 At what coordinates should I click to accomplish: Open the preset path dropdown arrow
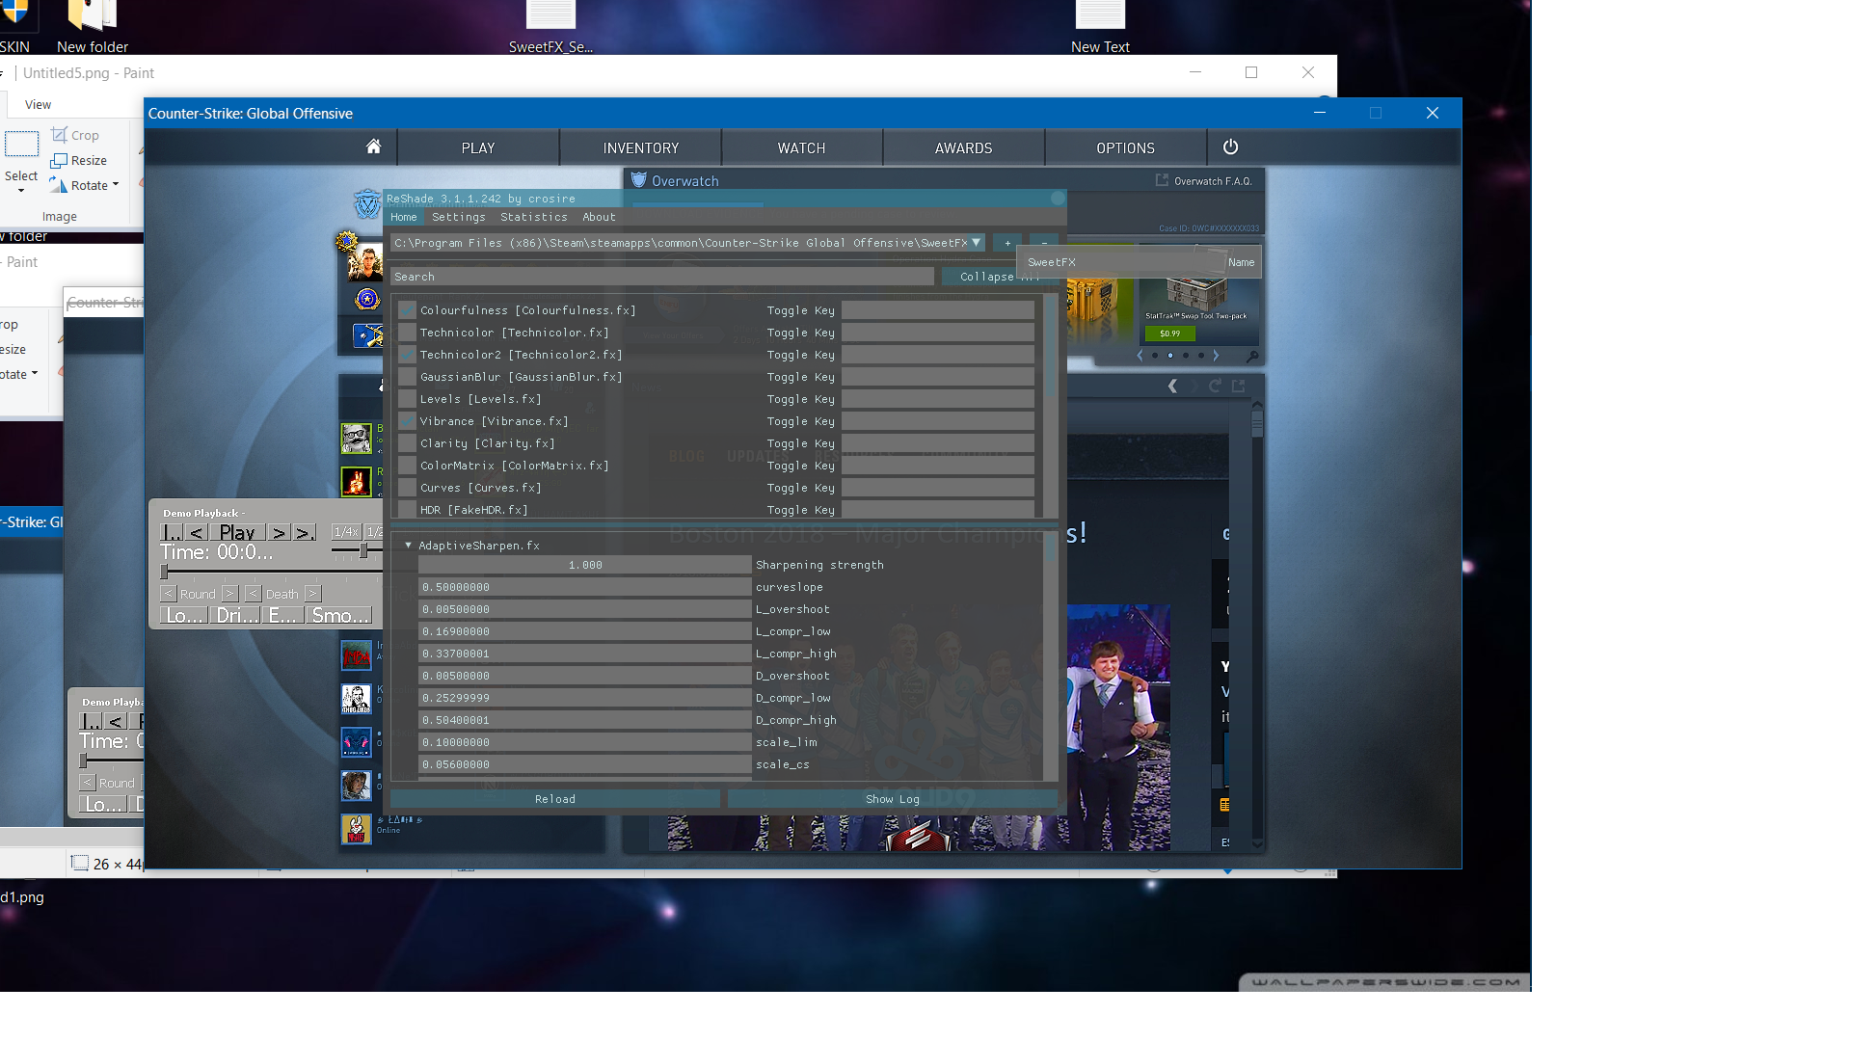(976, 243)
